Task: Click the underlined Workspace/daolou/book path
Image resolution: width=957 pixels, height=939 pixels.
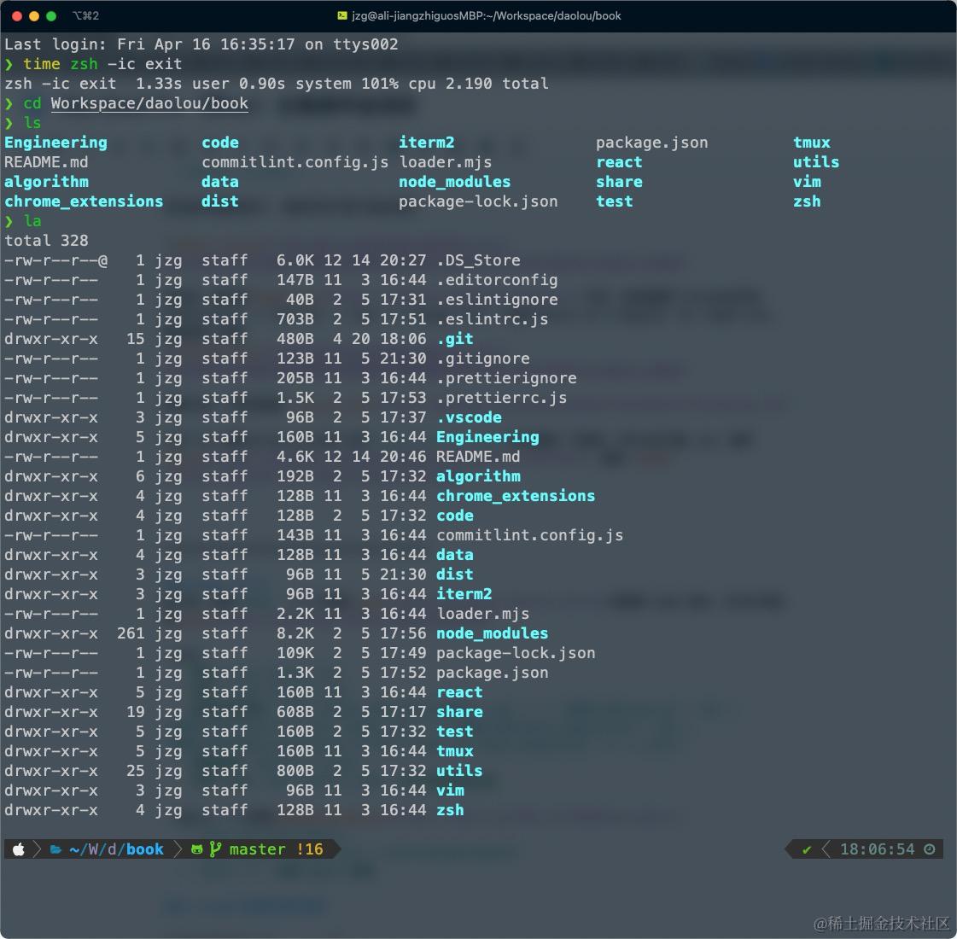Action: [x=149, y=103]
